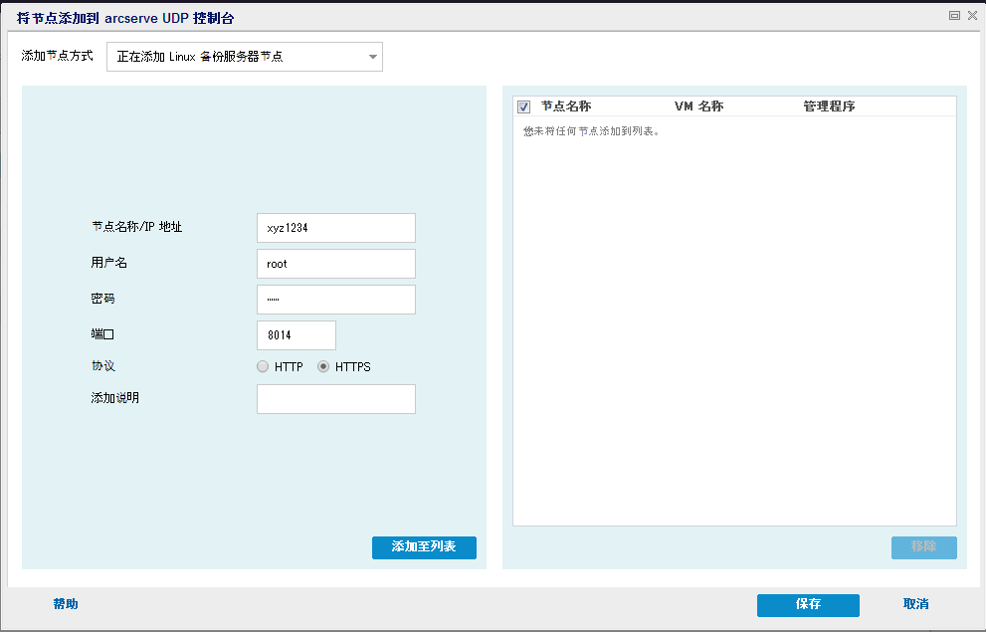986x632 pixels.
Task: Select the HTTPS protocol option
Action: point(322,366)
